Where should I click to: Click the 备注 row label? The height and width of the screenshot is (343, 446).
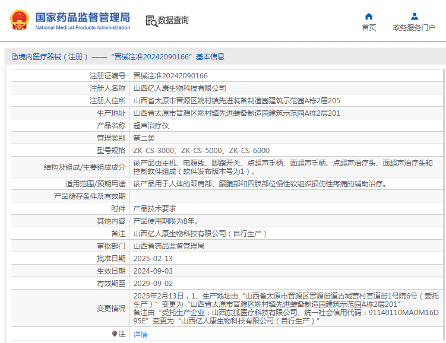click(x=118, y=234)
